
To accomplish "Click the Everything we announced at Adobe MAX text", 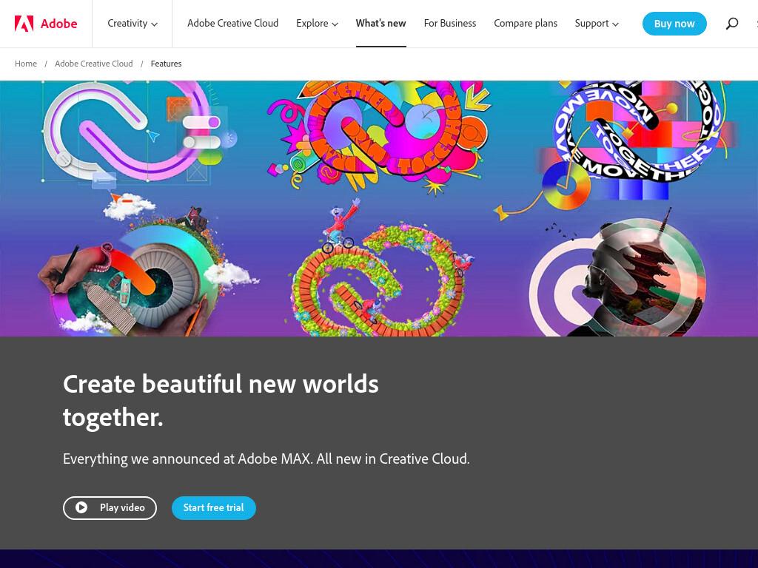I will coord(266,459).
